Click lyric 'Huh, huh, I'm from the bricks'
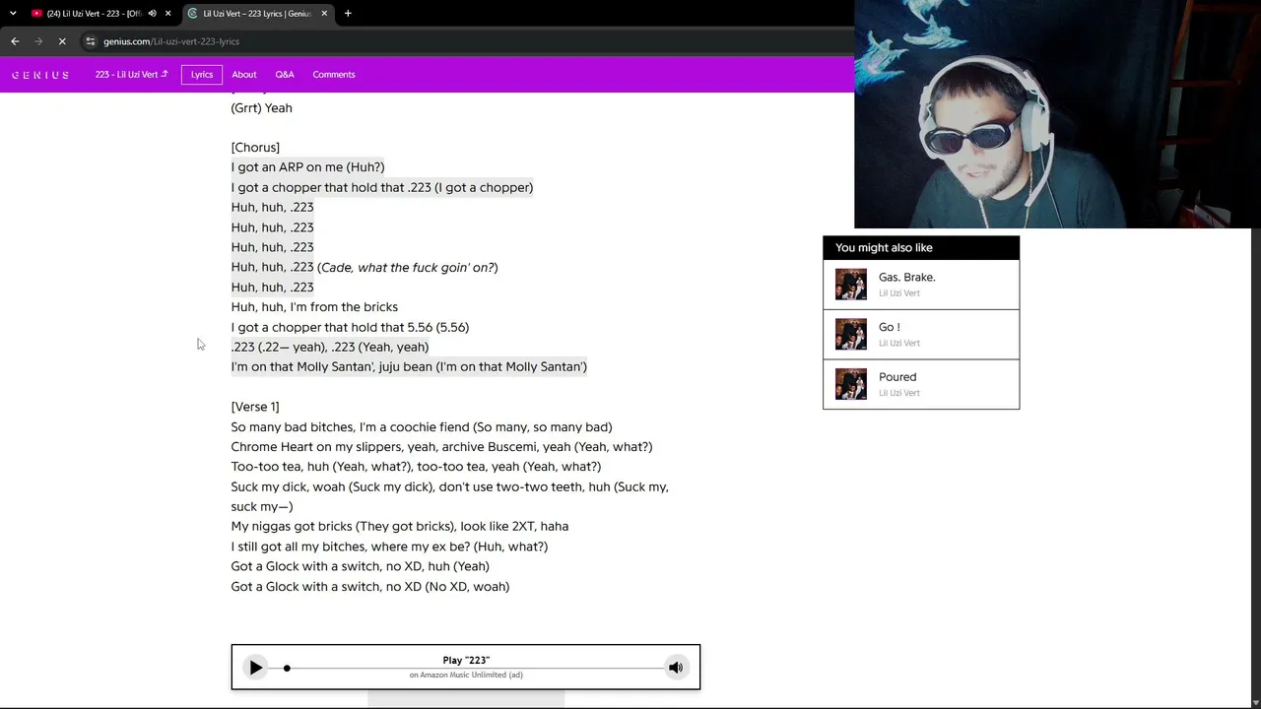 tap(314, 307)
